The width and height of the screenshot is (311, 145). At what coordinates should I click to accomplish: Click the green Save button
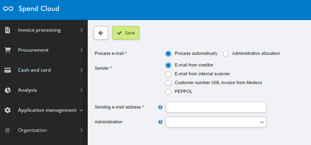pyautogui.click(x=126, y=33)
